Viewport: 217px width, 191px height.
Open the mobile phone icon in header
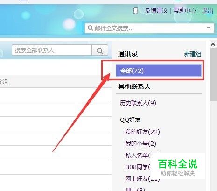[136, 11]
